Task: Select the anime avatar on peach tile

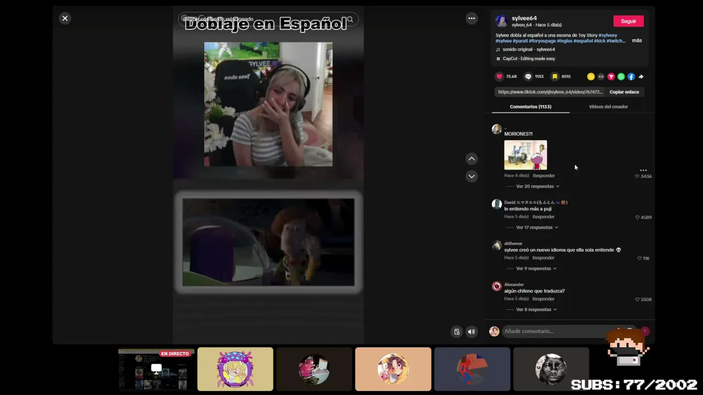Action: tap(393, 369)
